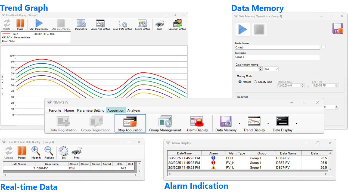Click the Data Memory ribbon icon
Screen dimensions: 348x196
coord(226,124)
